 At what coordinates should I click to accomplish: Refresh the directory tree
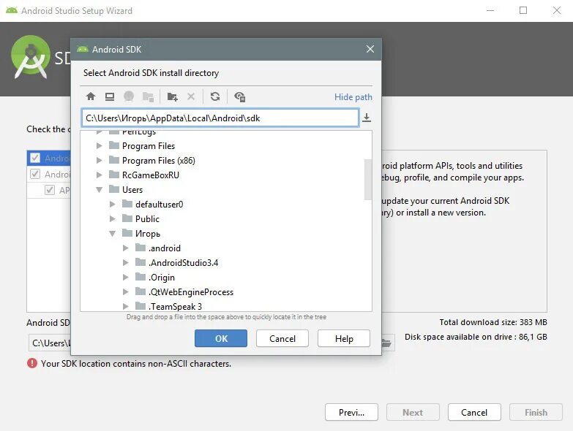tap(215, 96)
